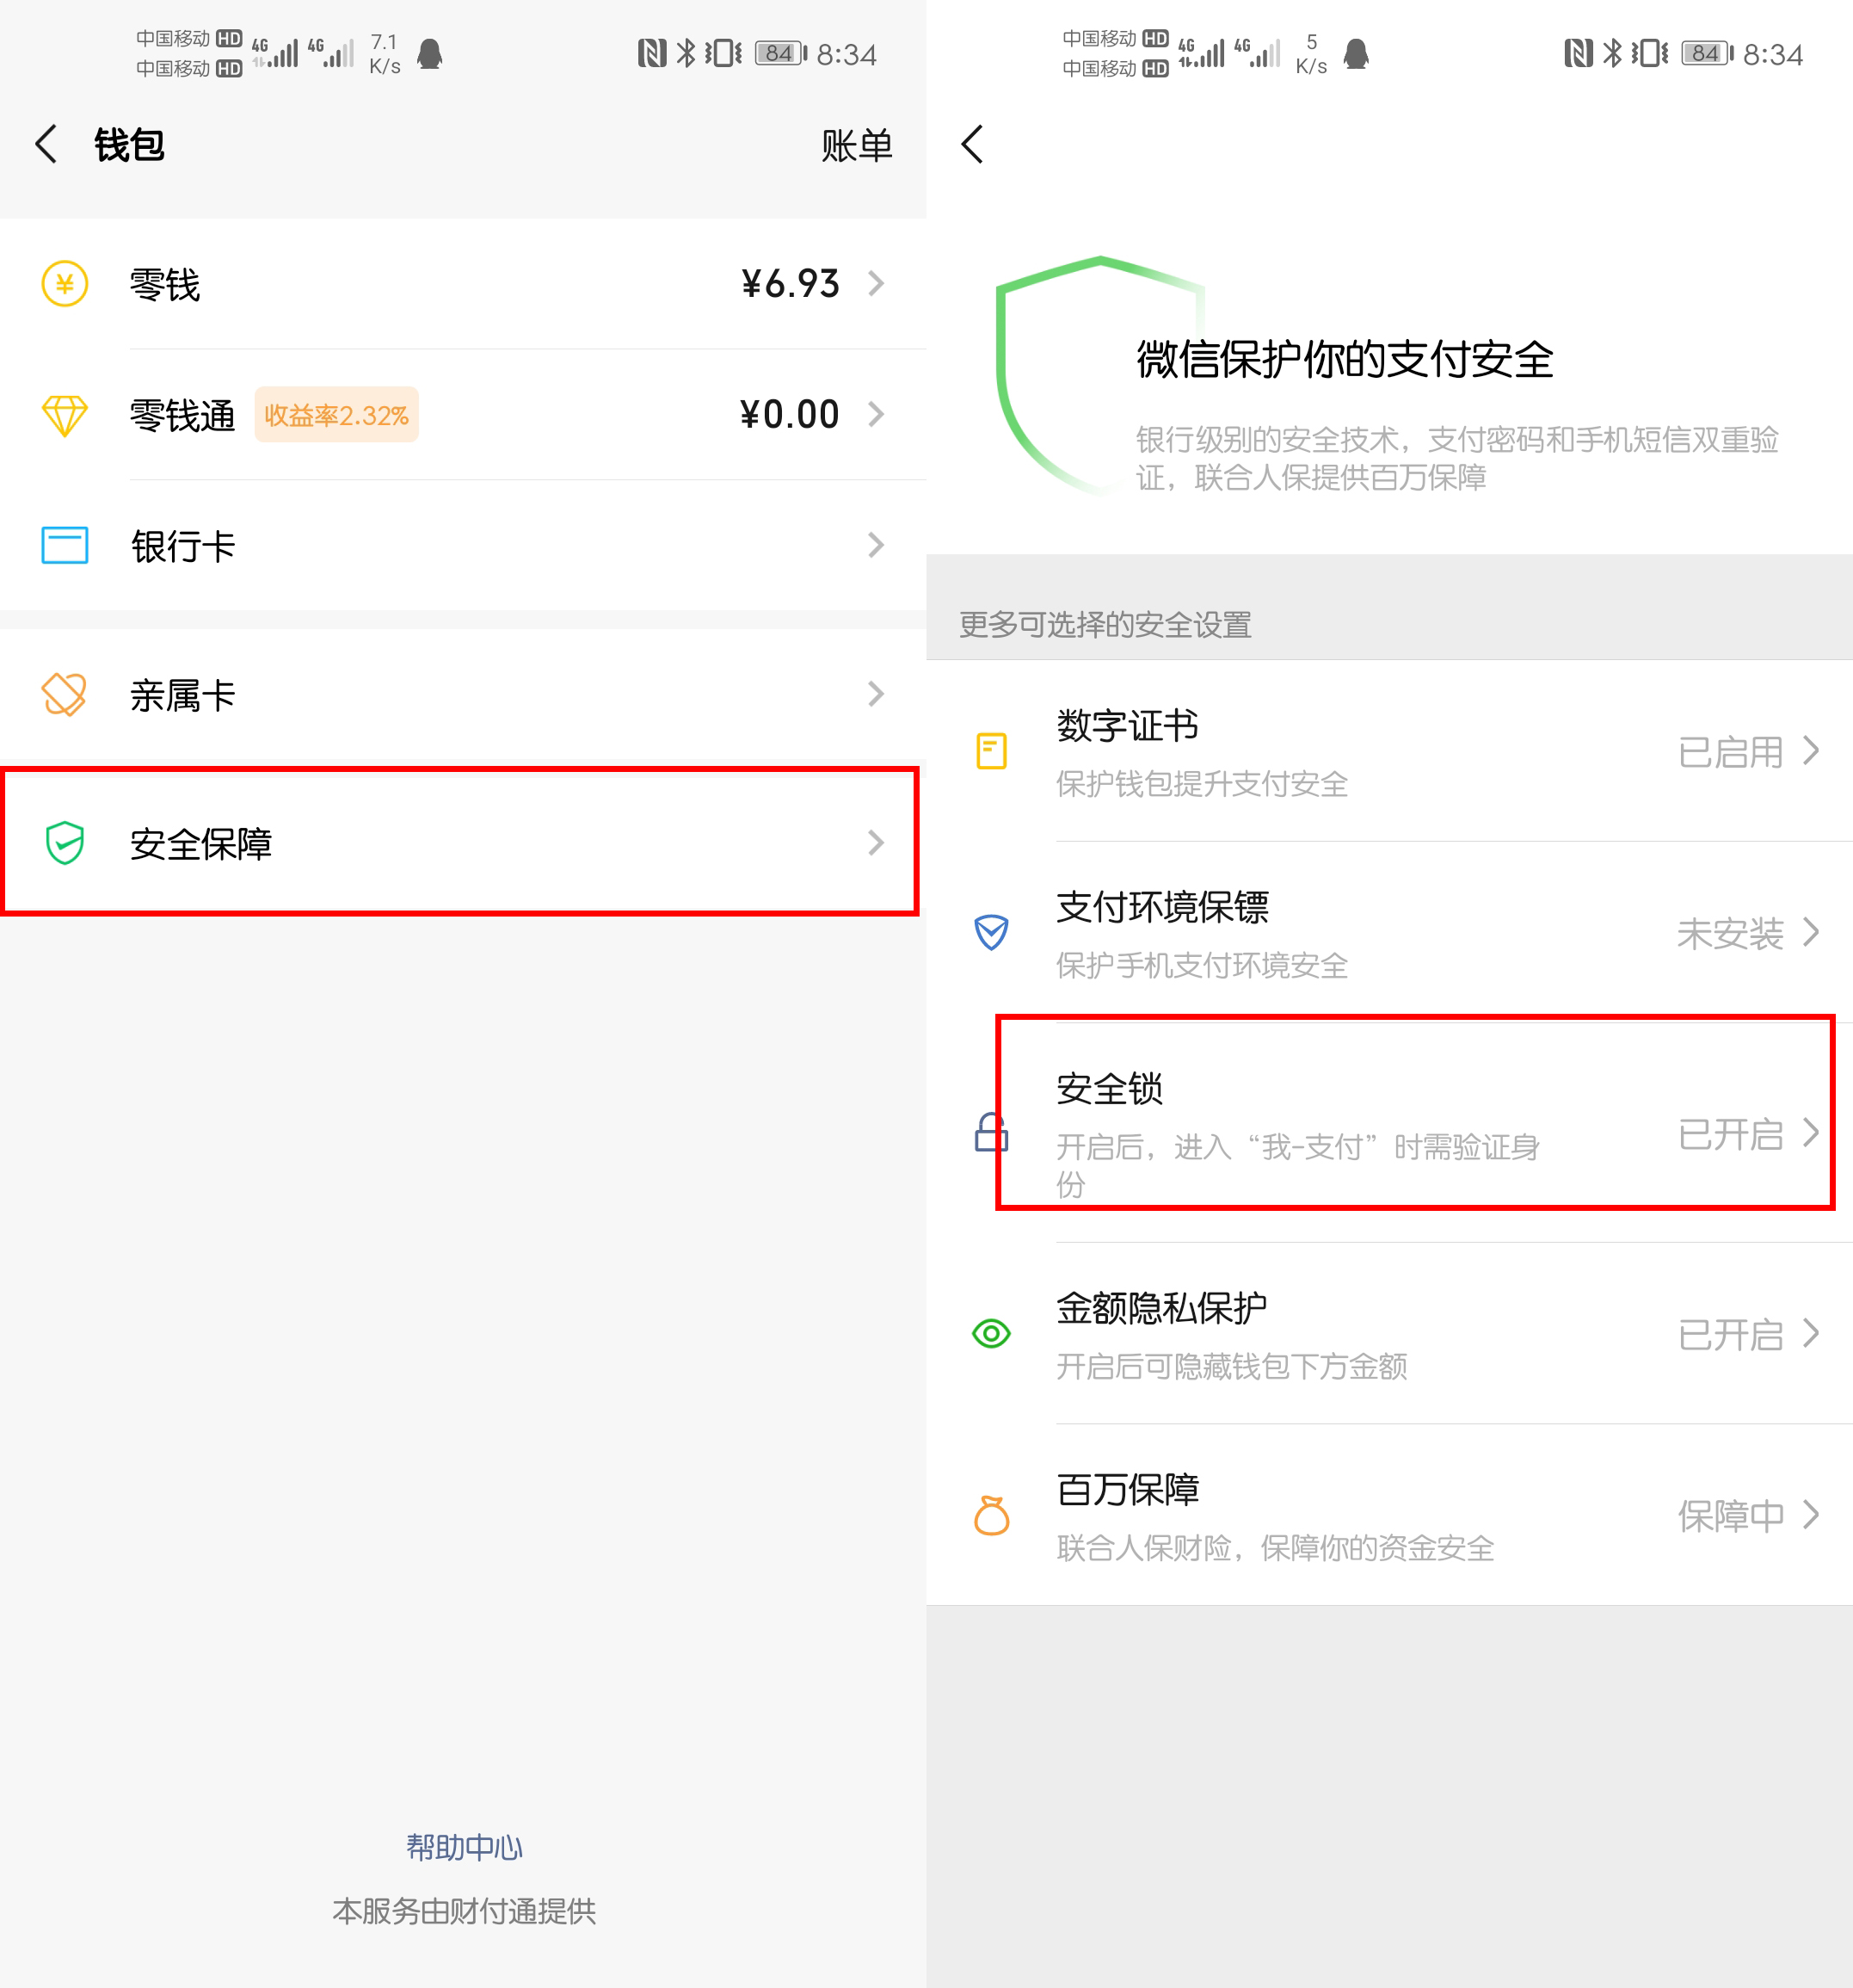Expand 银行卡 row chevron arrow

876,546
